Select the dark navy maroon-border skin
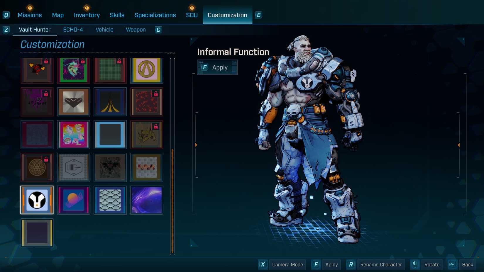The width and height of the screenshot is (484, 272). (x=37, y=135)
